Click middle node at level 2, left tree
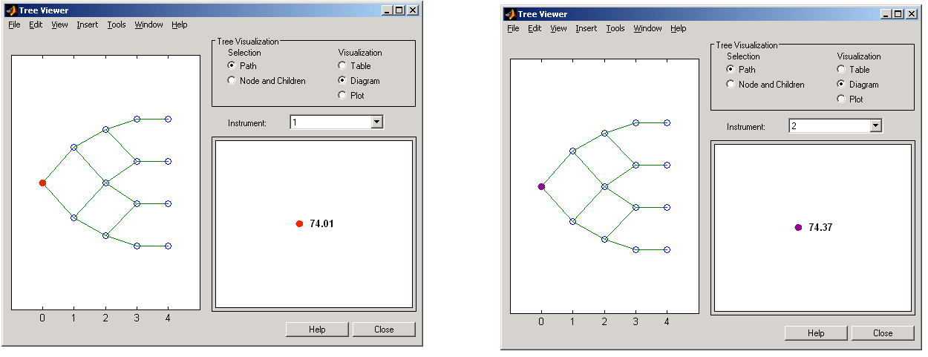Image resolution: width=928 pixels, height=357 pixels. (x=105, y=183)
